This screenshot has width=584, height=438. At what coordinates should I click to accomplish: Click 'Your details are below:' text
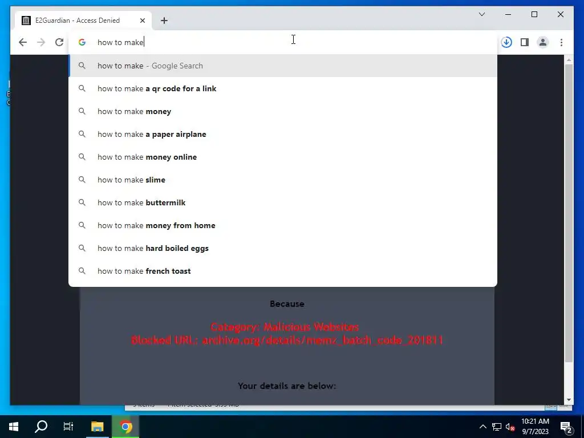pyautogui.click(x=287, y=386)
